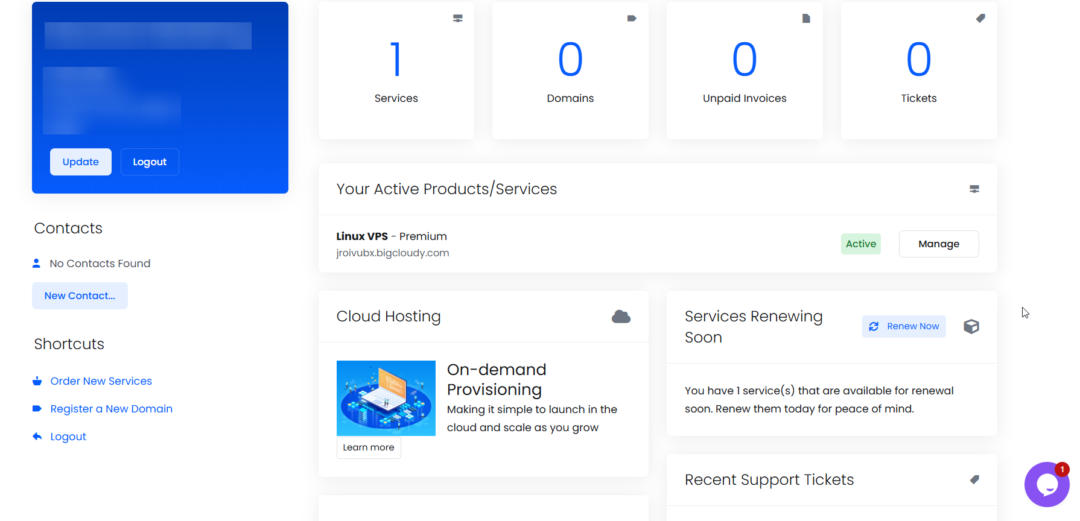Click the cloud provisioning illustration thumbnail
Screen dimensions: 1080x521
386,399
